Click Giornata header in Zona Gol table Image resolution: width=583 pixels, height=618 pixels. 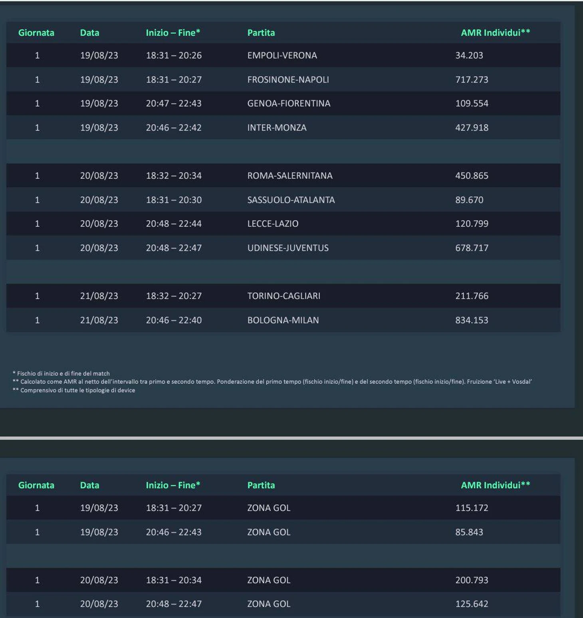pos(36,486)
